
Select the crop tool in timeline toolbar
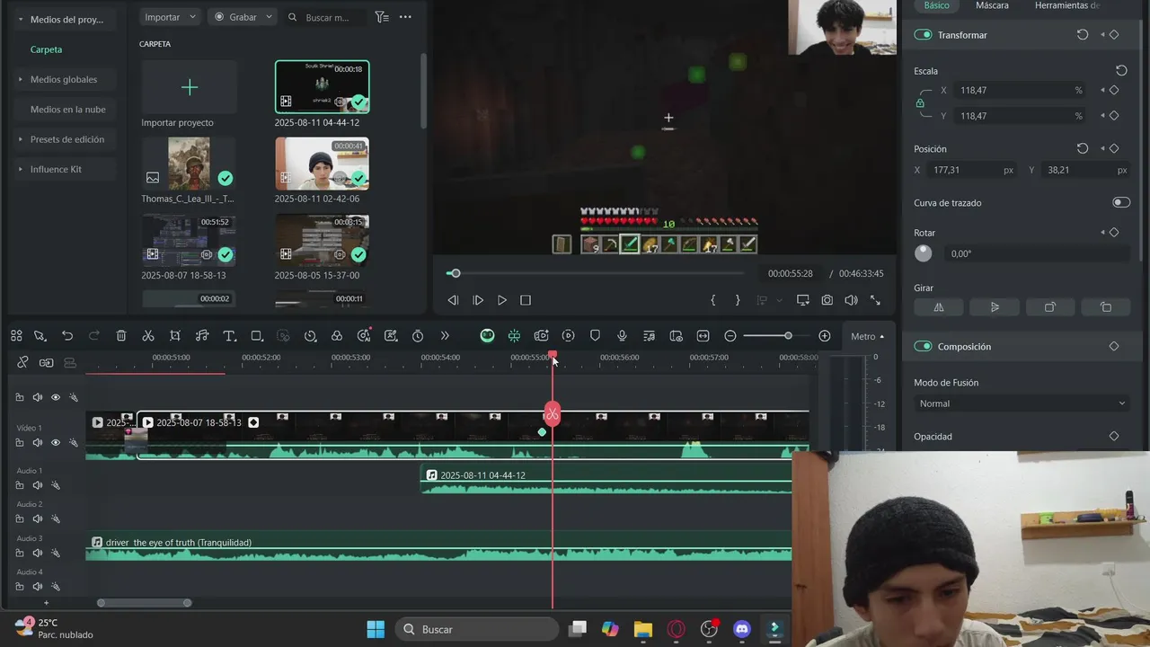click(175, 336)
